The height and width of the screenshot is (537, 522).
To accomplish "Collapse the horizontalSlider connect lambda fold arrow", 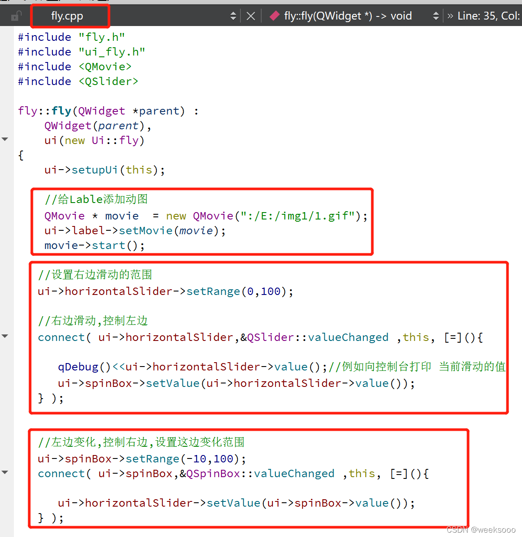I will (x=5, y=336).
